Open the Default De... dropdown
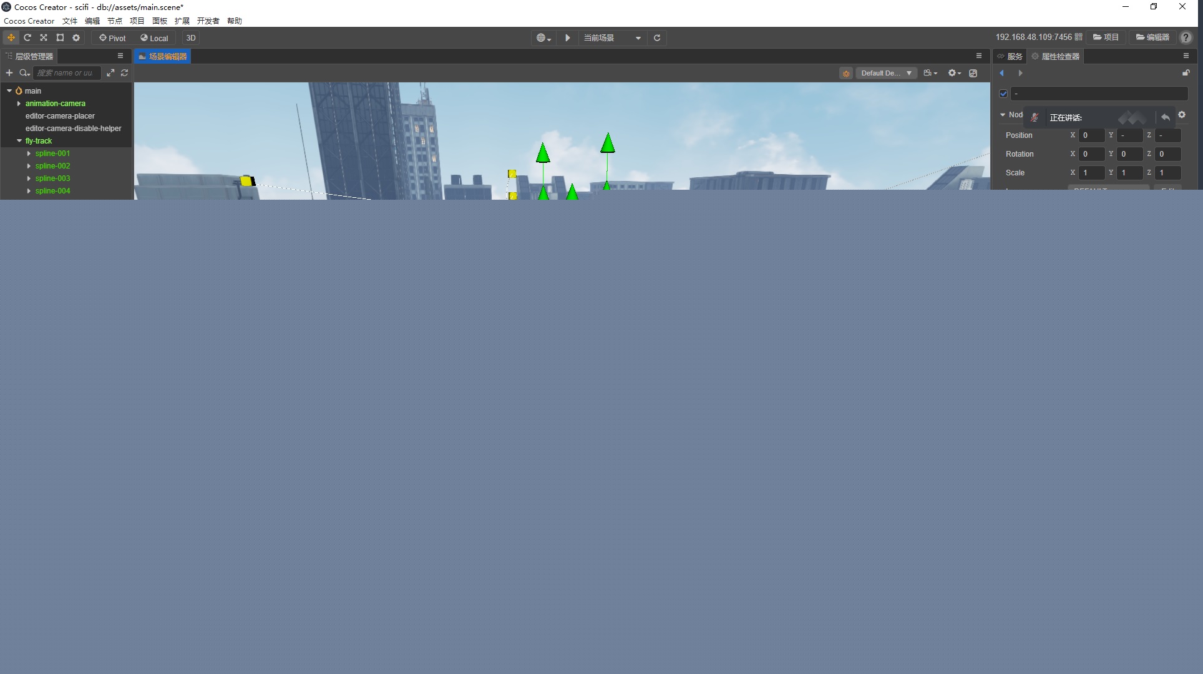 tap(885, 74)
